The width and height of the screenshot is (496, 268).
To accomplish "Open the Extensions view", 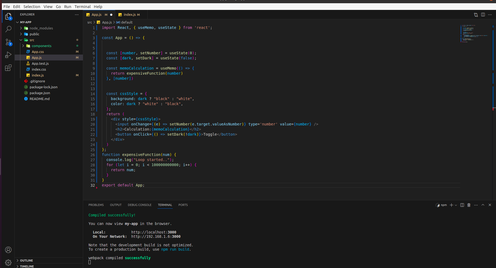I will (8, 68).
